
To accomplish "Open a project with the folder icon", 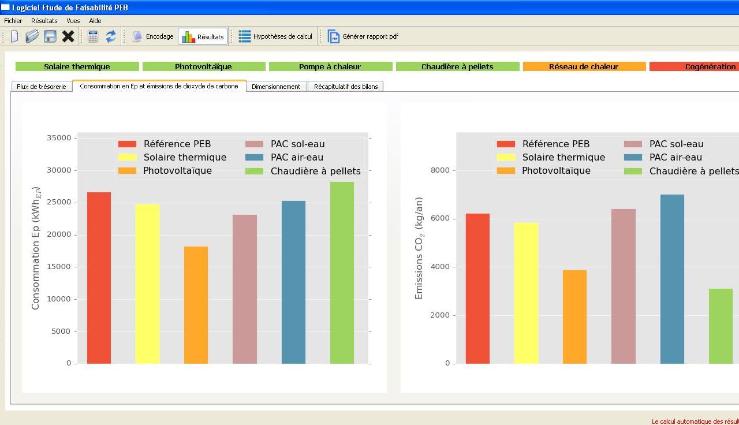I will [32, 36].
